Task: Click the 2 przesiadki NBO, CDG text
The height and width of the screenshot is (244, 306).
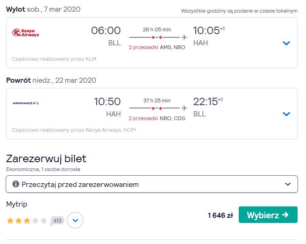Action: [x=157, y=118]
